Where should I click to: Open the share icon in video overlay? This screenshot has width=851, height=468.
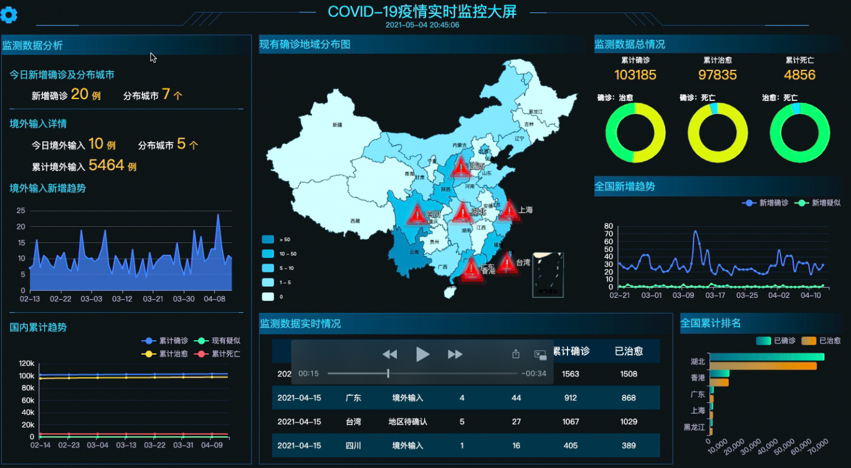[516, 354]
